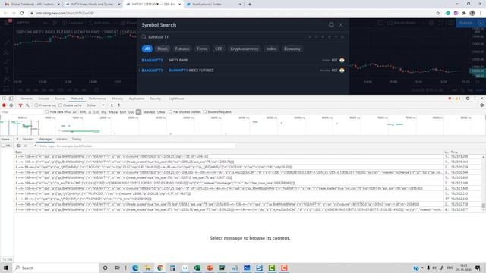Check Has blocked cookies
The width and height of the screenshot is (486, 273).
170,111
